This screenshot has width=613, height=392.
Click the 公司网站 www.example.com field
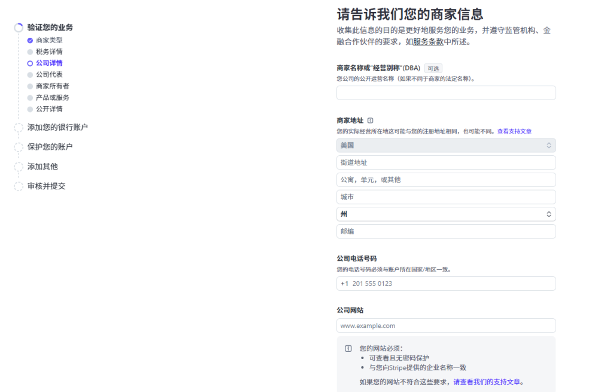(x=446, y=325)
